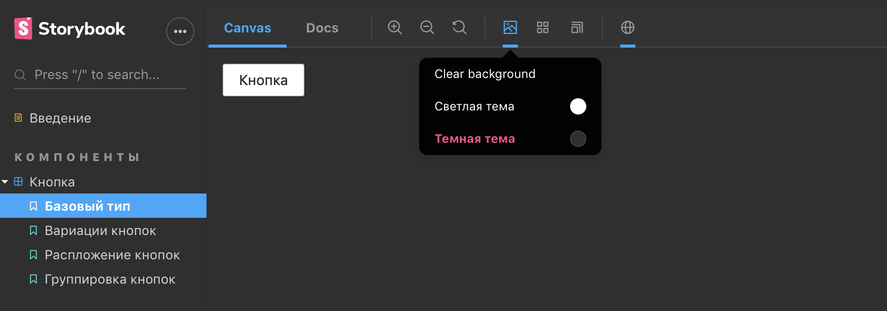
Task: Collapse the КОМПОНЕНТЫ section heading
Action: click(x=77, y=157)
